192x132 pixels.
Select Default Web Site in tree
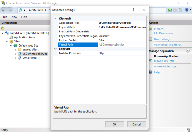pyautogui.click(x=28, y=46)
